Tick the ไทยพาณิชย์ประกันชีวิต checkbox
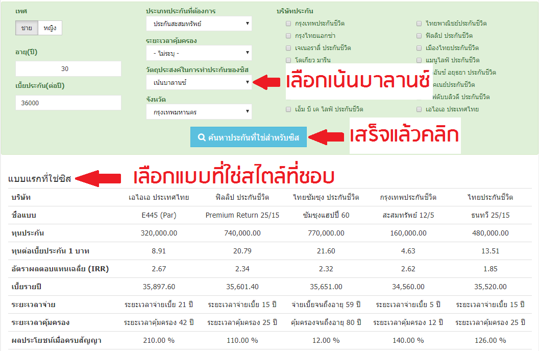Image resolution: width=539 pixels, height=351 pixels. 420,24
